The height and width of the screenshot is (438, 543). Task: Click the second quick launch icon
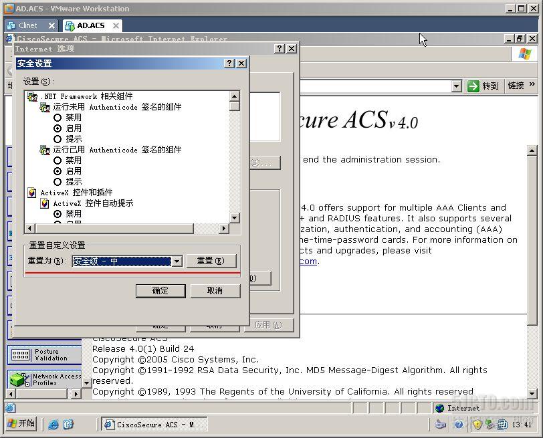[69, 424]
